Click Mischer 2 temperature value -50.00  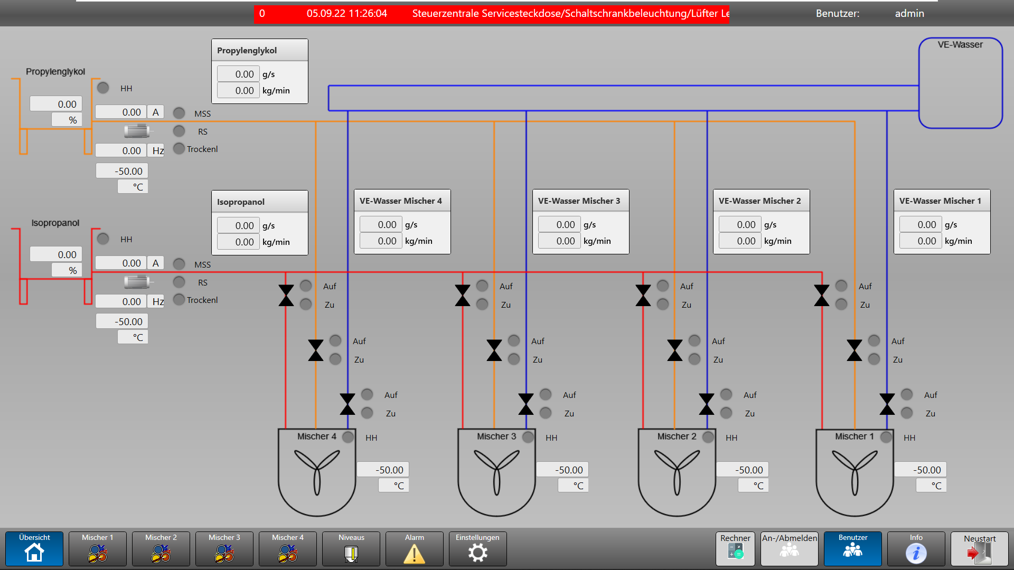743,470
